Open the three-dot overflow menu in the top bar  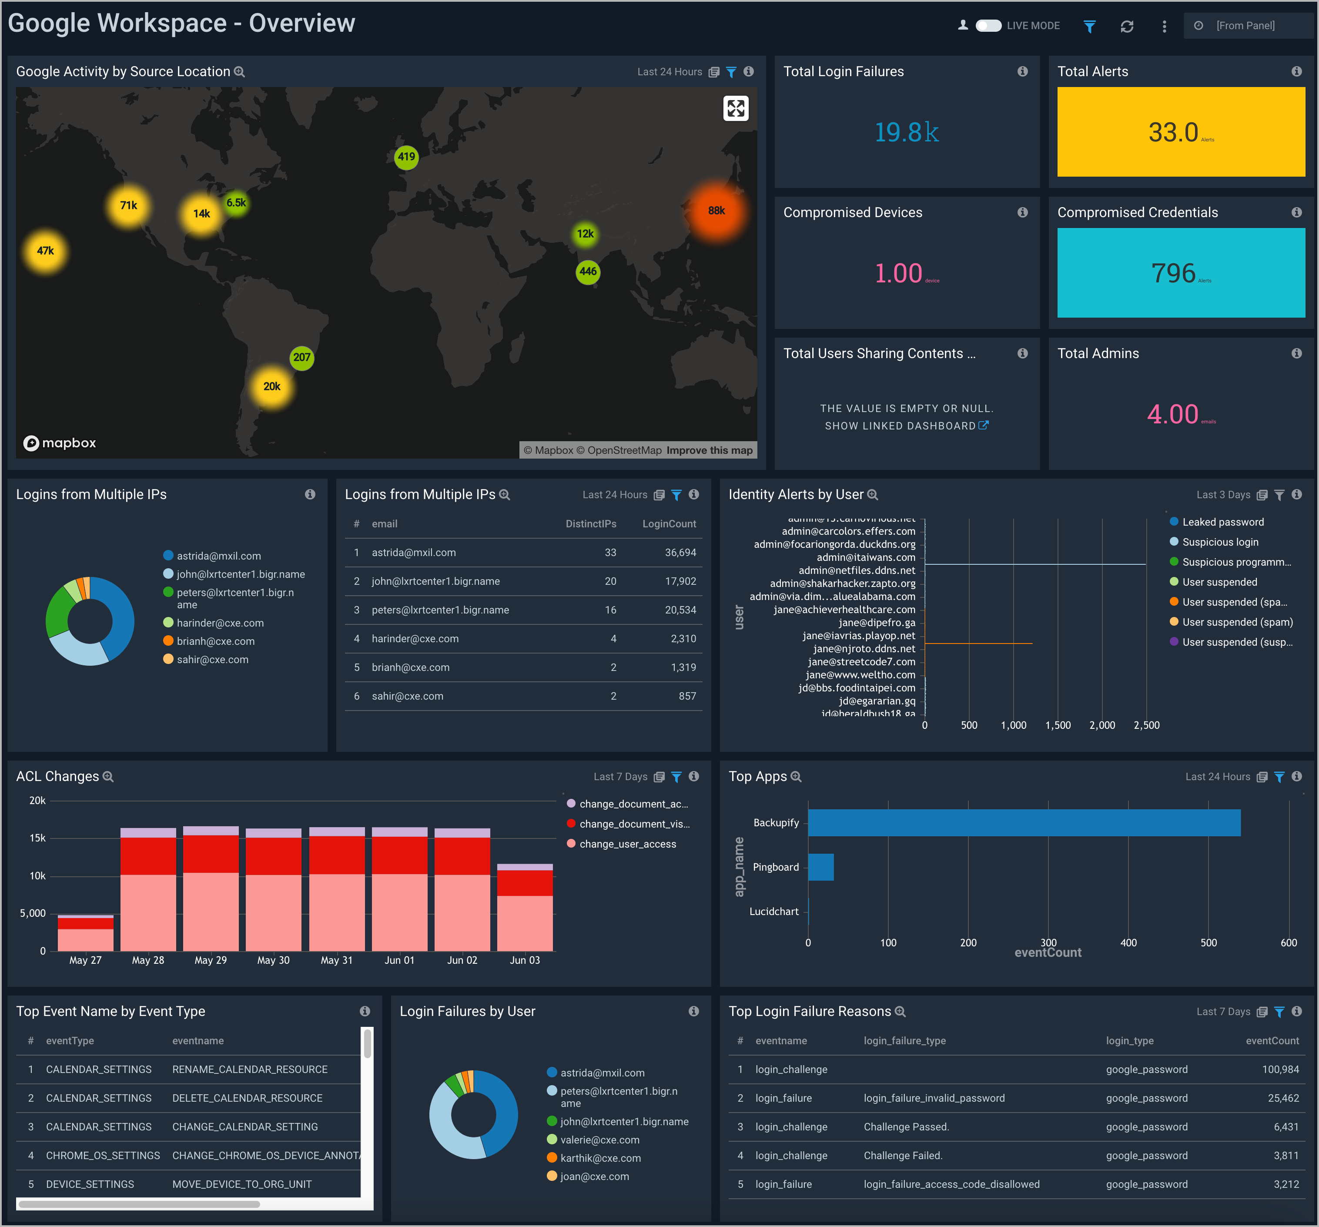tap(1165, 27)
